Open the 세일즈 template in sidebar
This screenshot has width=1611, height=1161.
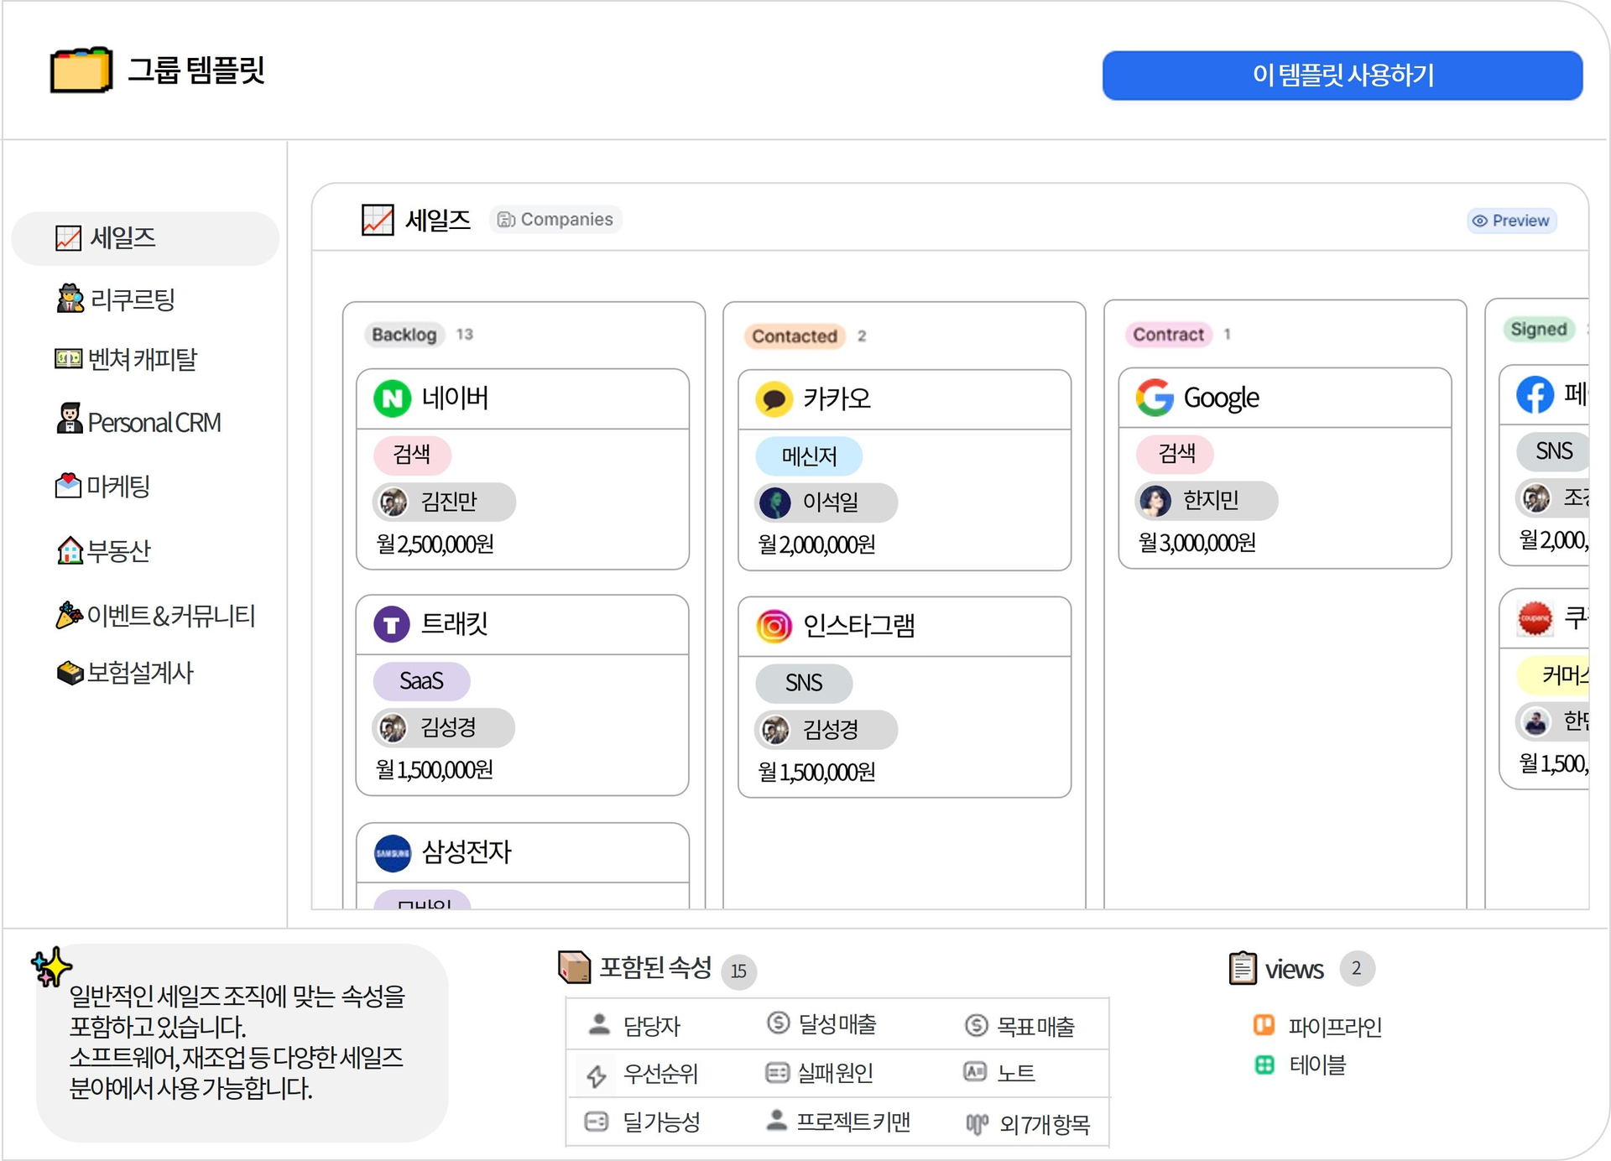coord(145,238)
